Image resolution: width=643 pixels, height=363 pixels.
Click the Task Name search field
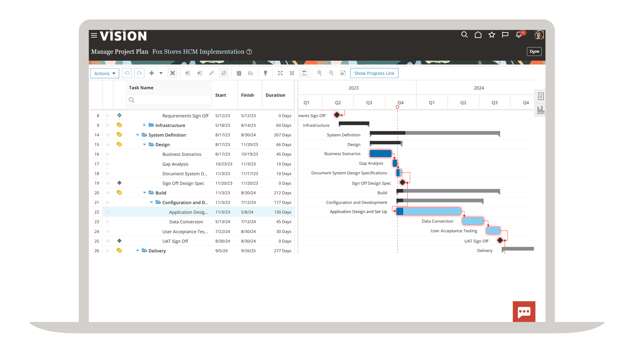click(x=169, y=100)
